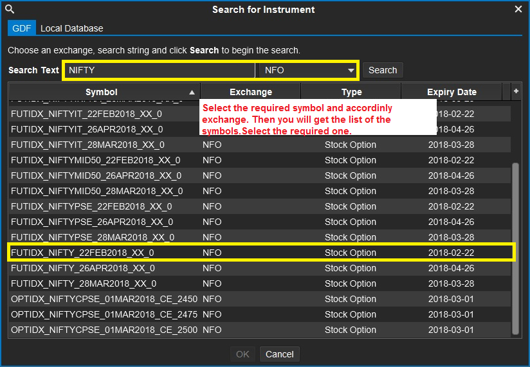This screenshot has height=367, width=530.
Task: Click expiry 2018-03-28 in FUTIDX_NIFTYIT_28MAR2018 row
Action: pyautogui.click(x=452, y=145)
